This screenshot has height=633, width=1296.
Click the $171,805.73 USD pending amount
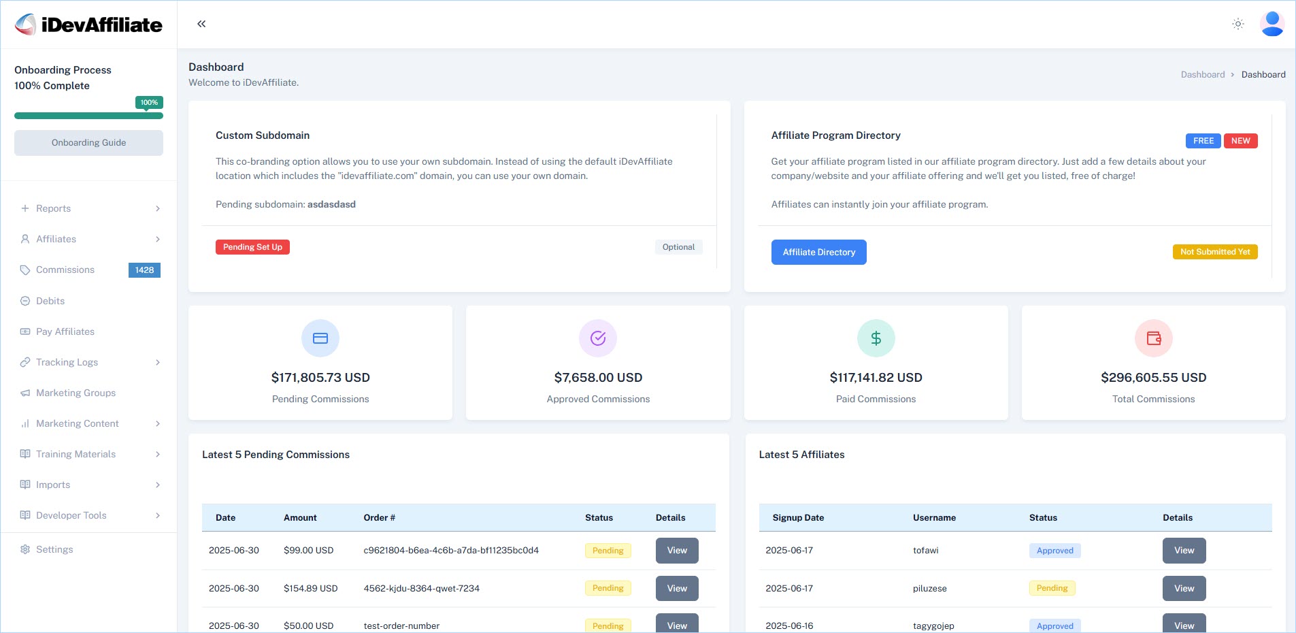pos(320,378)
